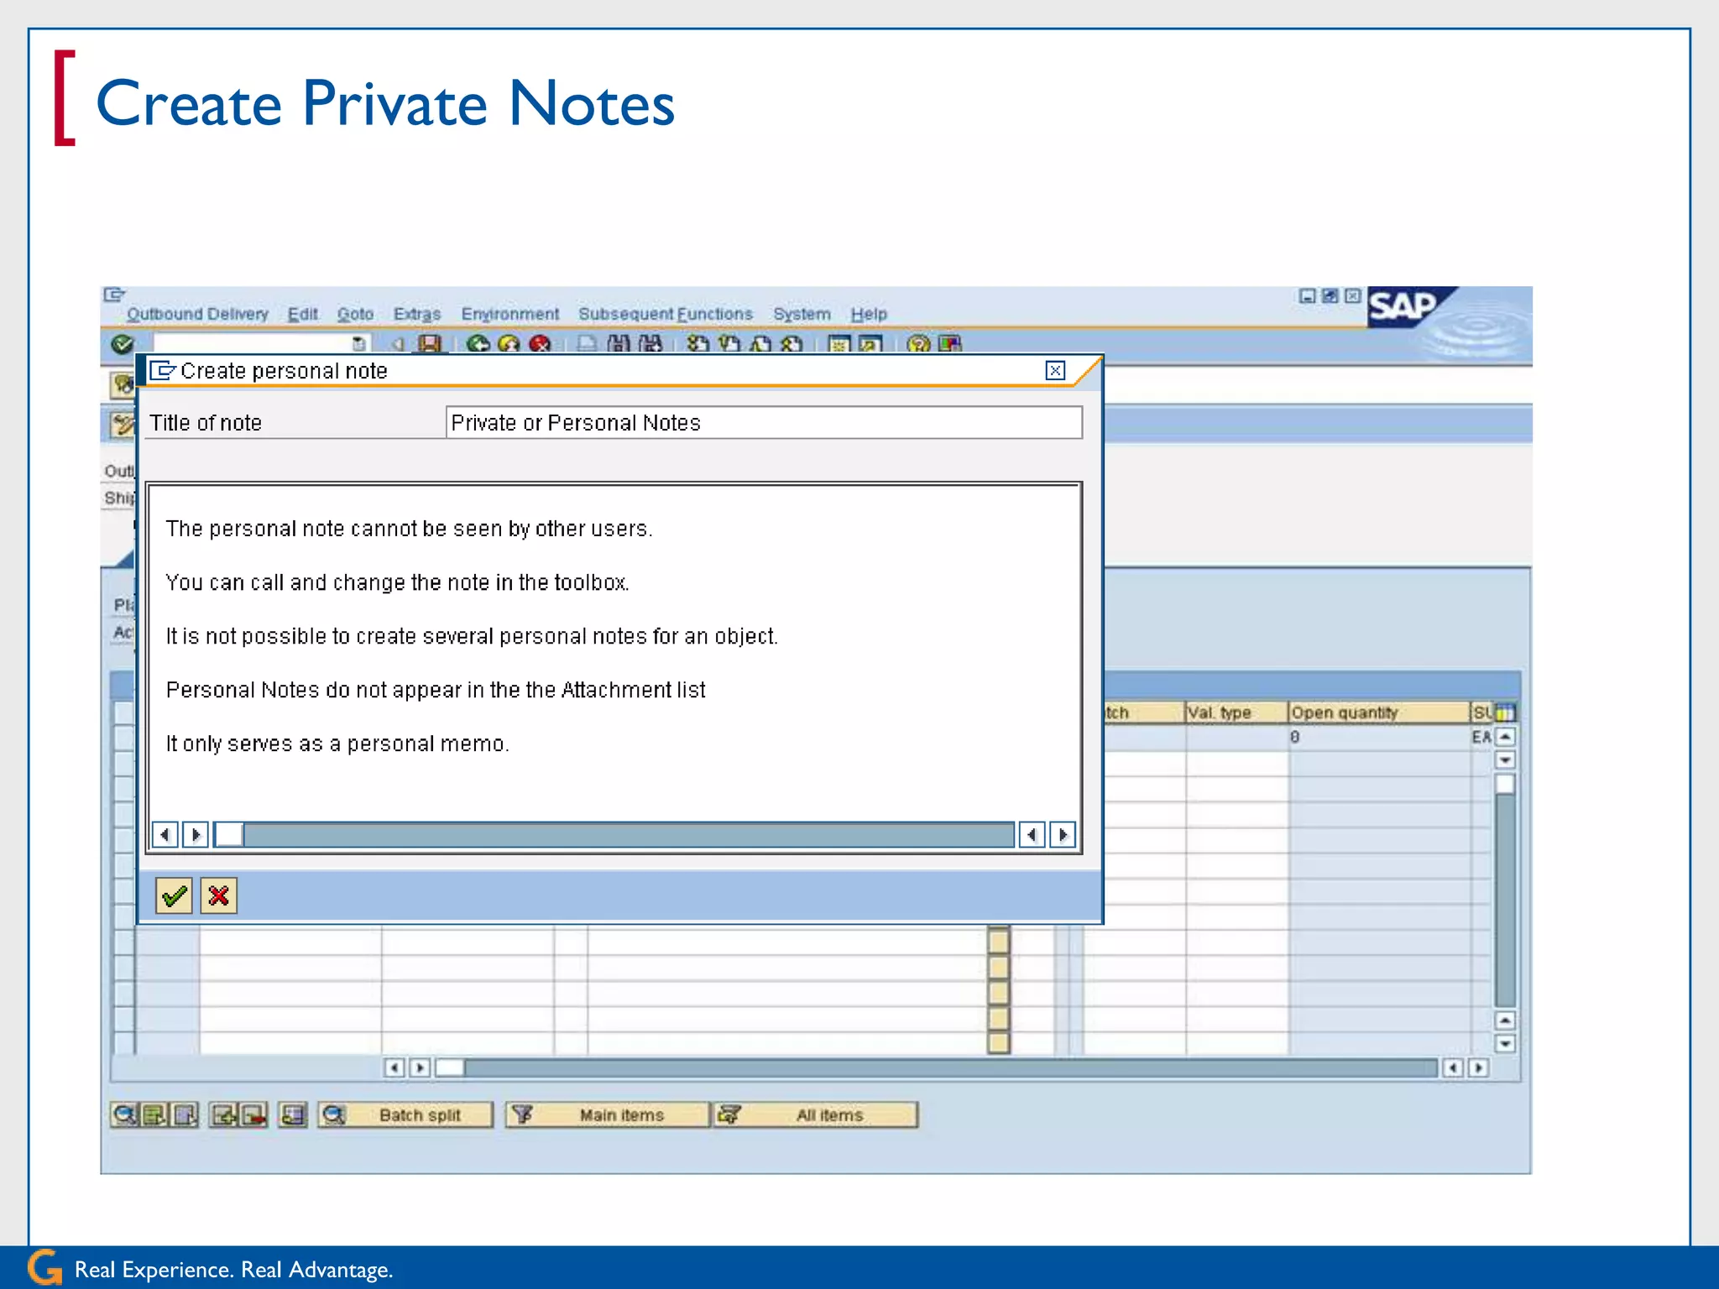Click the note area horizontal scrollbar track
Screen dimensions: 1719x1289
coord(628,835)
